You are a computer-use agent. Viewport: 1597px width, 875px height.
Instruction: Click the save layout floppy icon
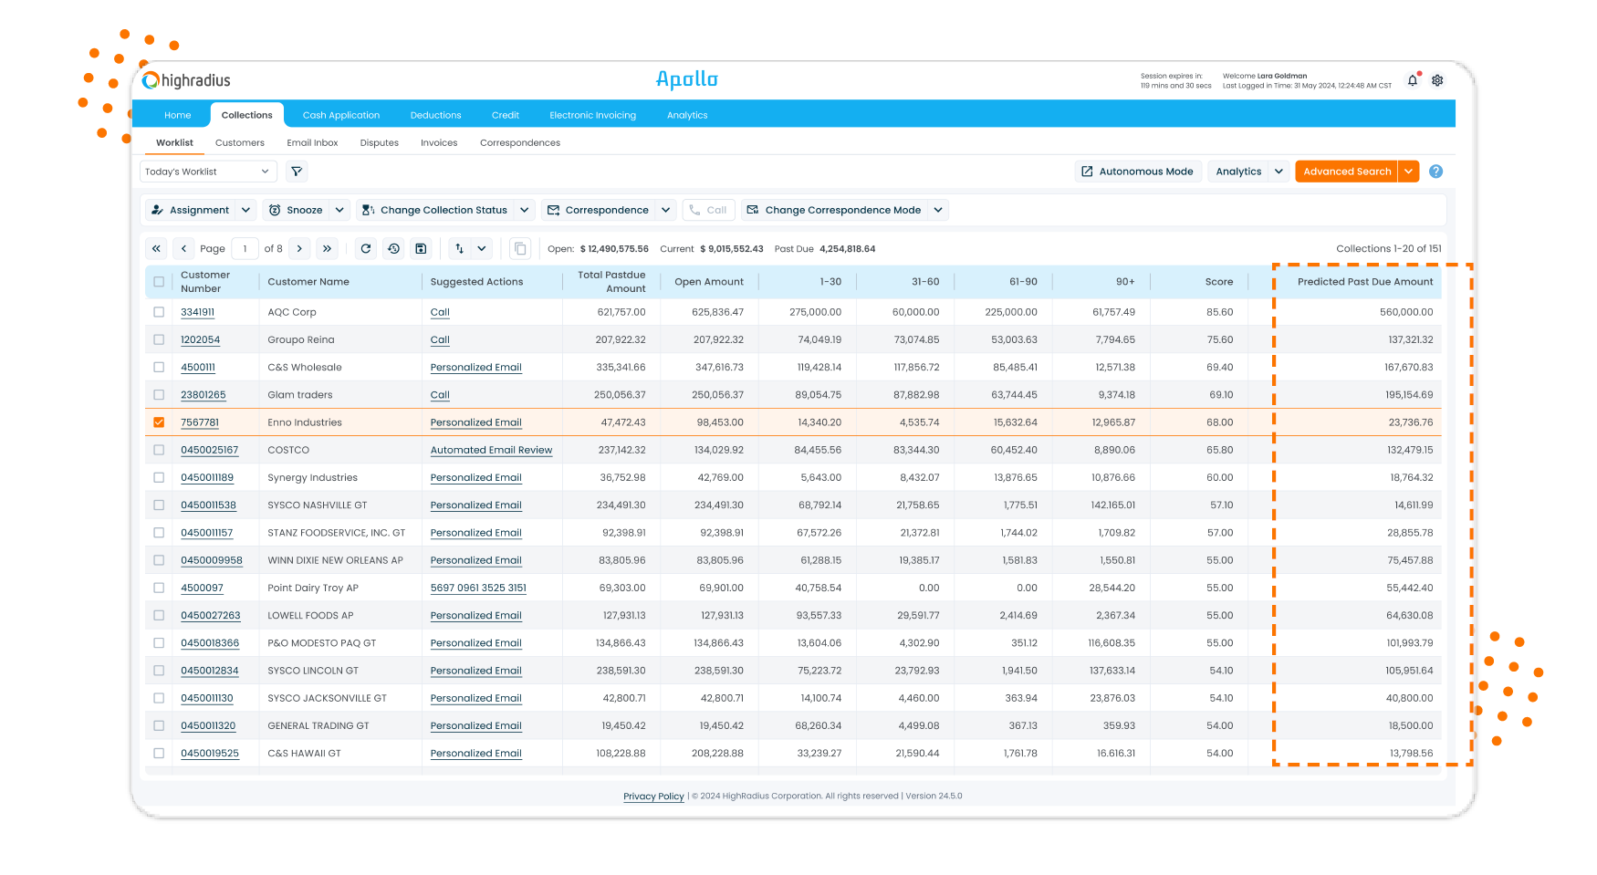[421, 248]
